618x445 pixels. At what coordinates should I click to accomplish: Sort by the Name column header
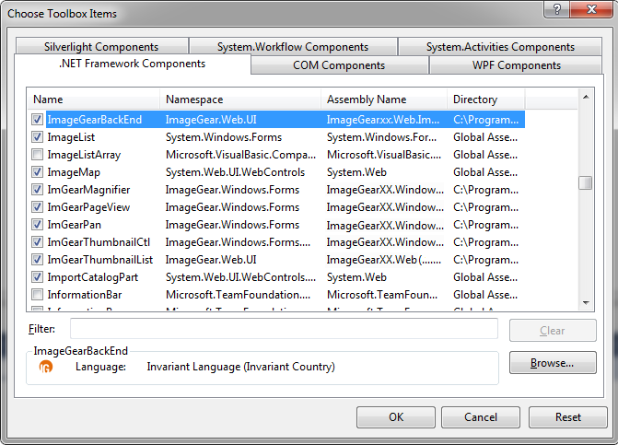pos(94,99)
